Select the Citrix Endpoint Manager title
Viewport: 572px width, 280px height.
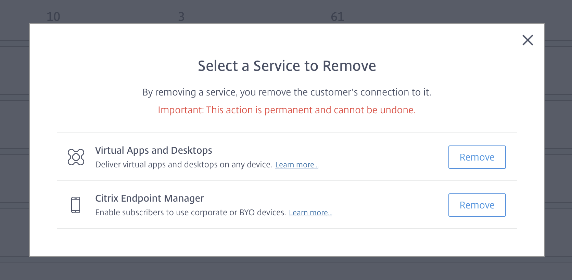(150, 198)
